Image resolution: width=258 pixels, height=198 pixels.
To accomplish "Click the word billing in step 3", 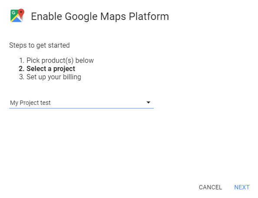I will (72, 77).
